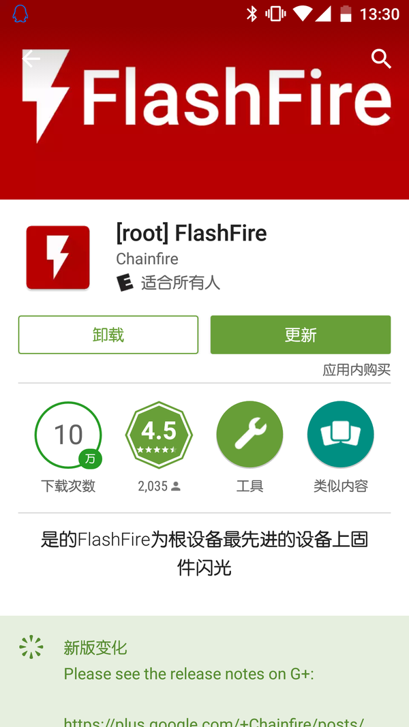The image size is (409, 727).
Task: Tap the back arrow icon
Action: click(x=31, y=59)
